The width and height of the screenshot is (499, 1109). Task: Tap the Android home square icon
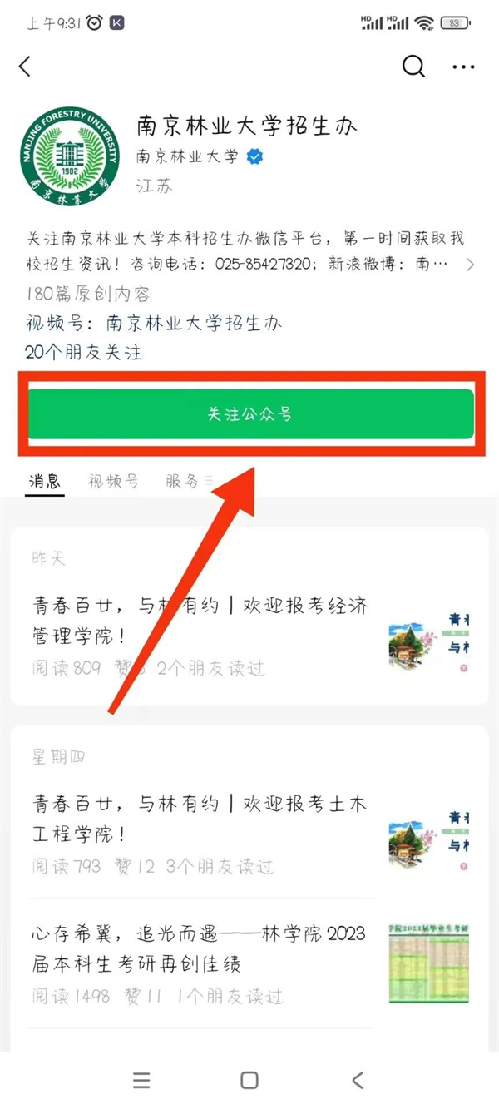point(249,1080)
